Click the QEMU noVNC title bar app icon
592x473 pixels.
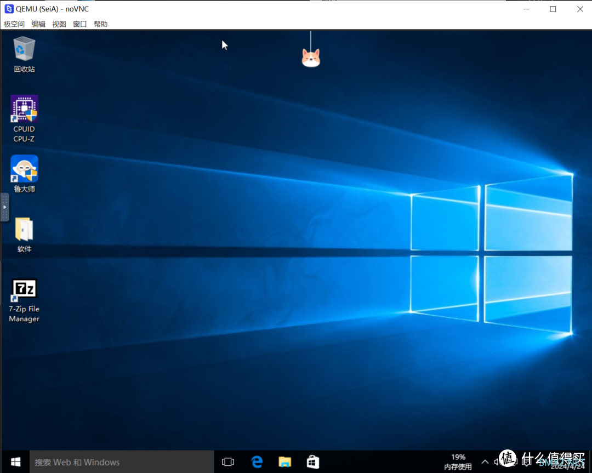(x=9, y=9)
